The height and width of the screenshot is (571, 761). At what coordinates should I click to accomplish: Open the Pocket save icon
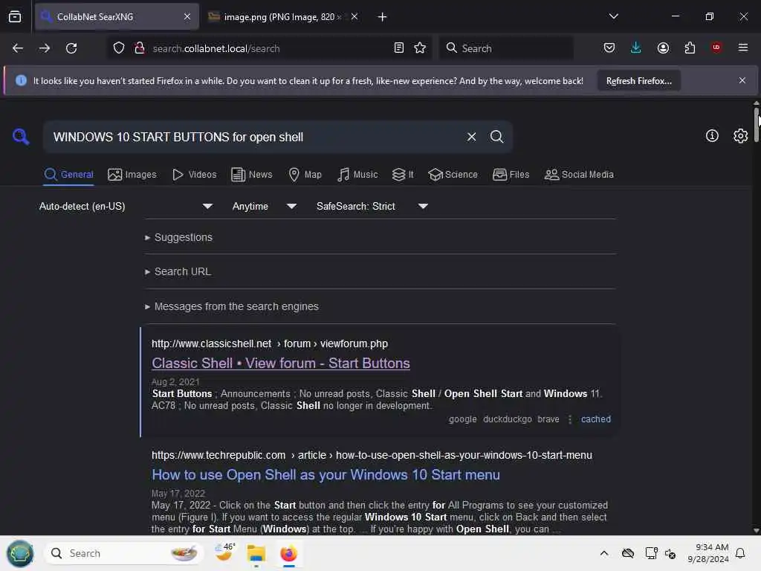click(x=609, y=48)
